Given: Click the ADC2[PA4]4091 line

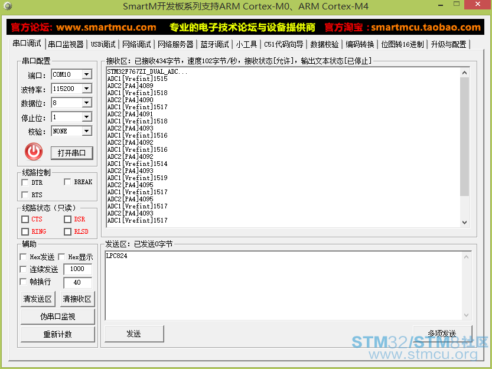Looking at the screenshot, I should coord(130,114).
